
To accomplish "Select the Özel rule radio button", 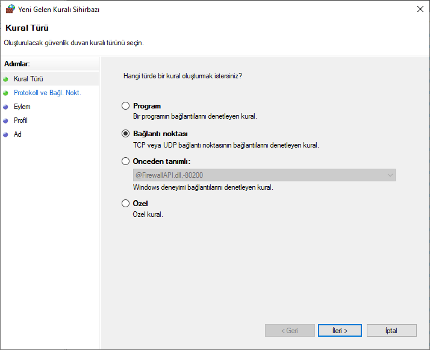I will (125, 204).
